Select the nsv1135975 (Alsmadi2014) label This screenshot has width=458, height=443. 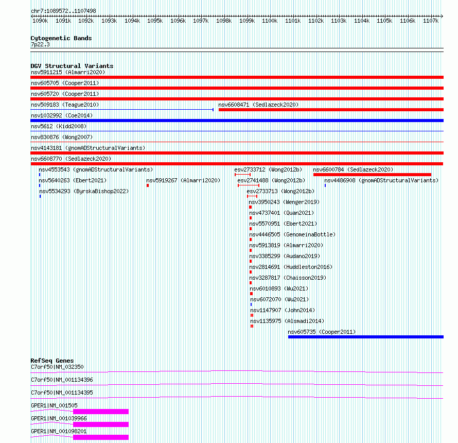click(x=288, y=321)
